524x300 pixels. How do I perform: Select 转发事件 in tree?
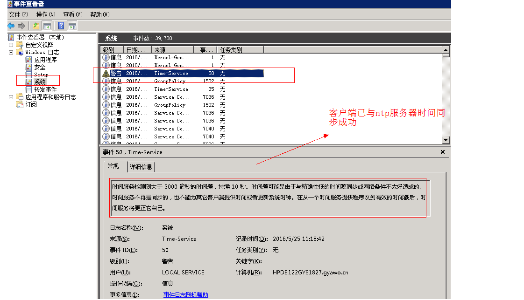(45, 89)
